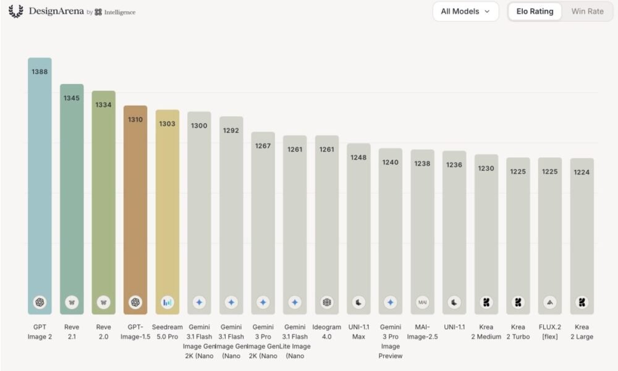Click the brown GPT-Image-1.5 bar
This screenshot has width=618, height=371.
coord(135,210)
